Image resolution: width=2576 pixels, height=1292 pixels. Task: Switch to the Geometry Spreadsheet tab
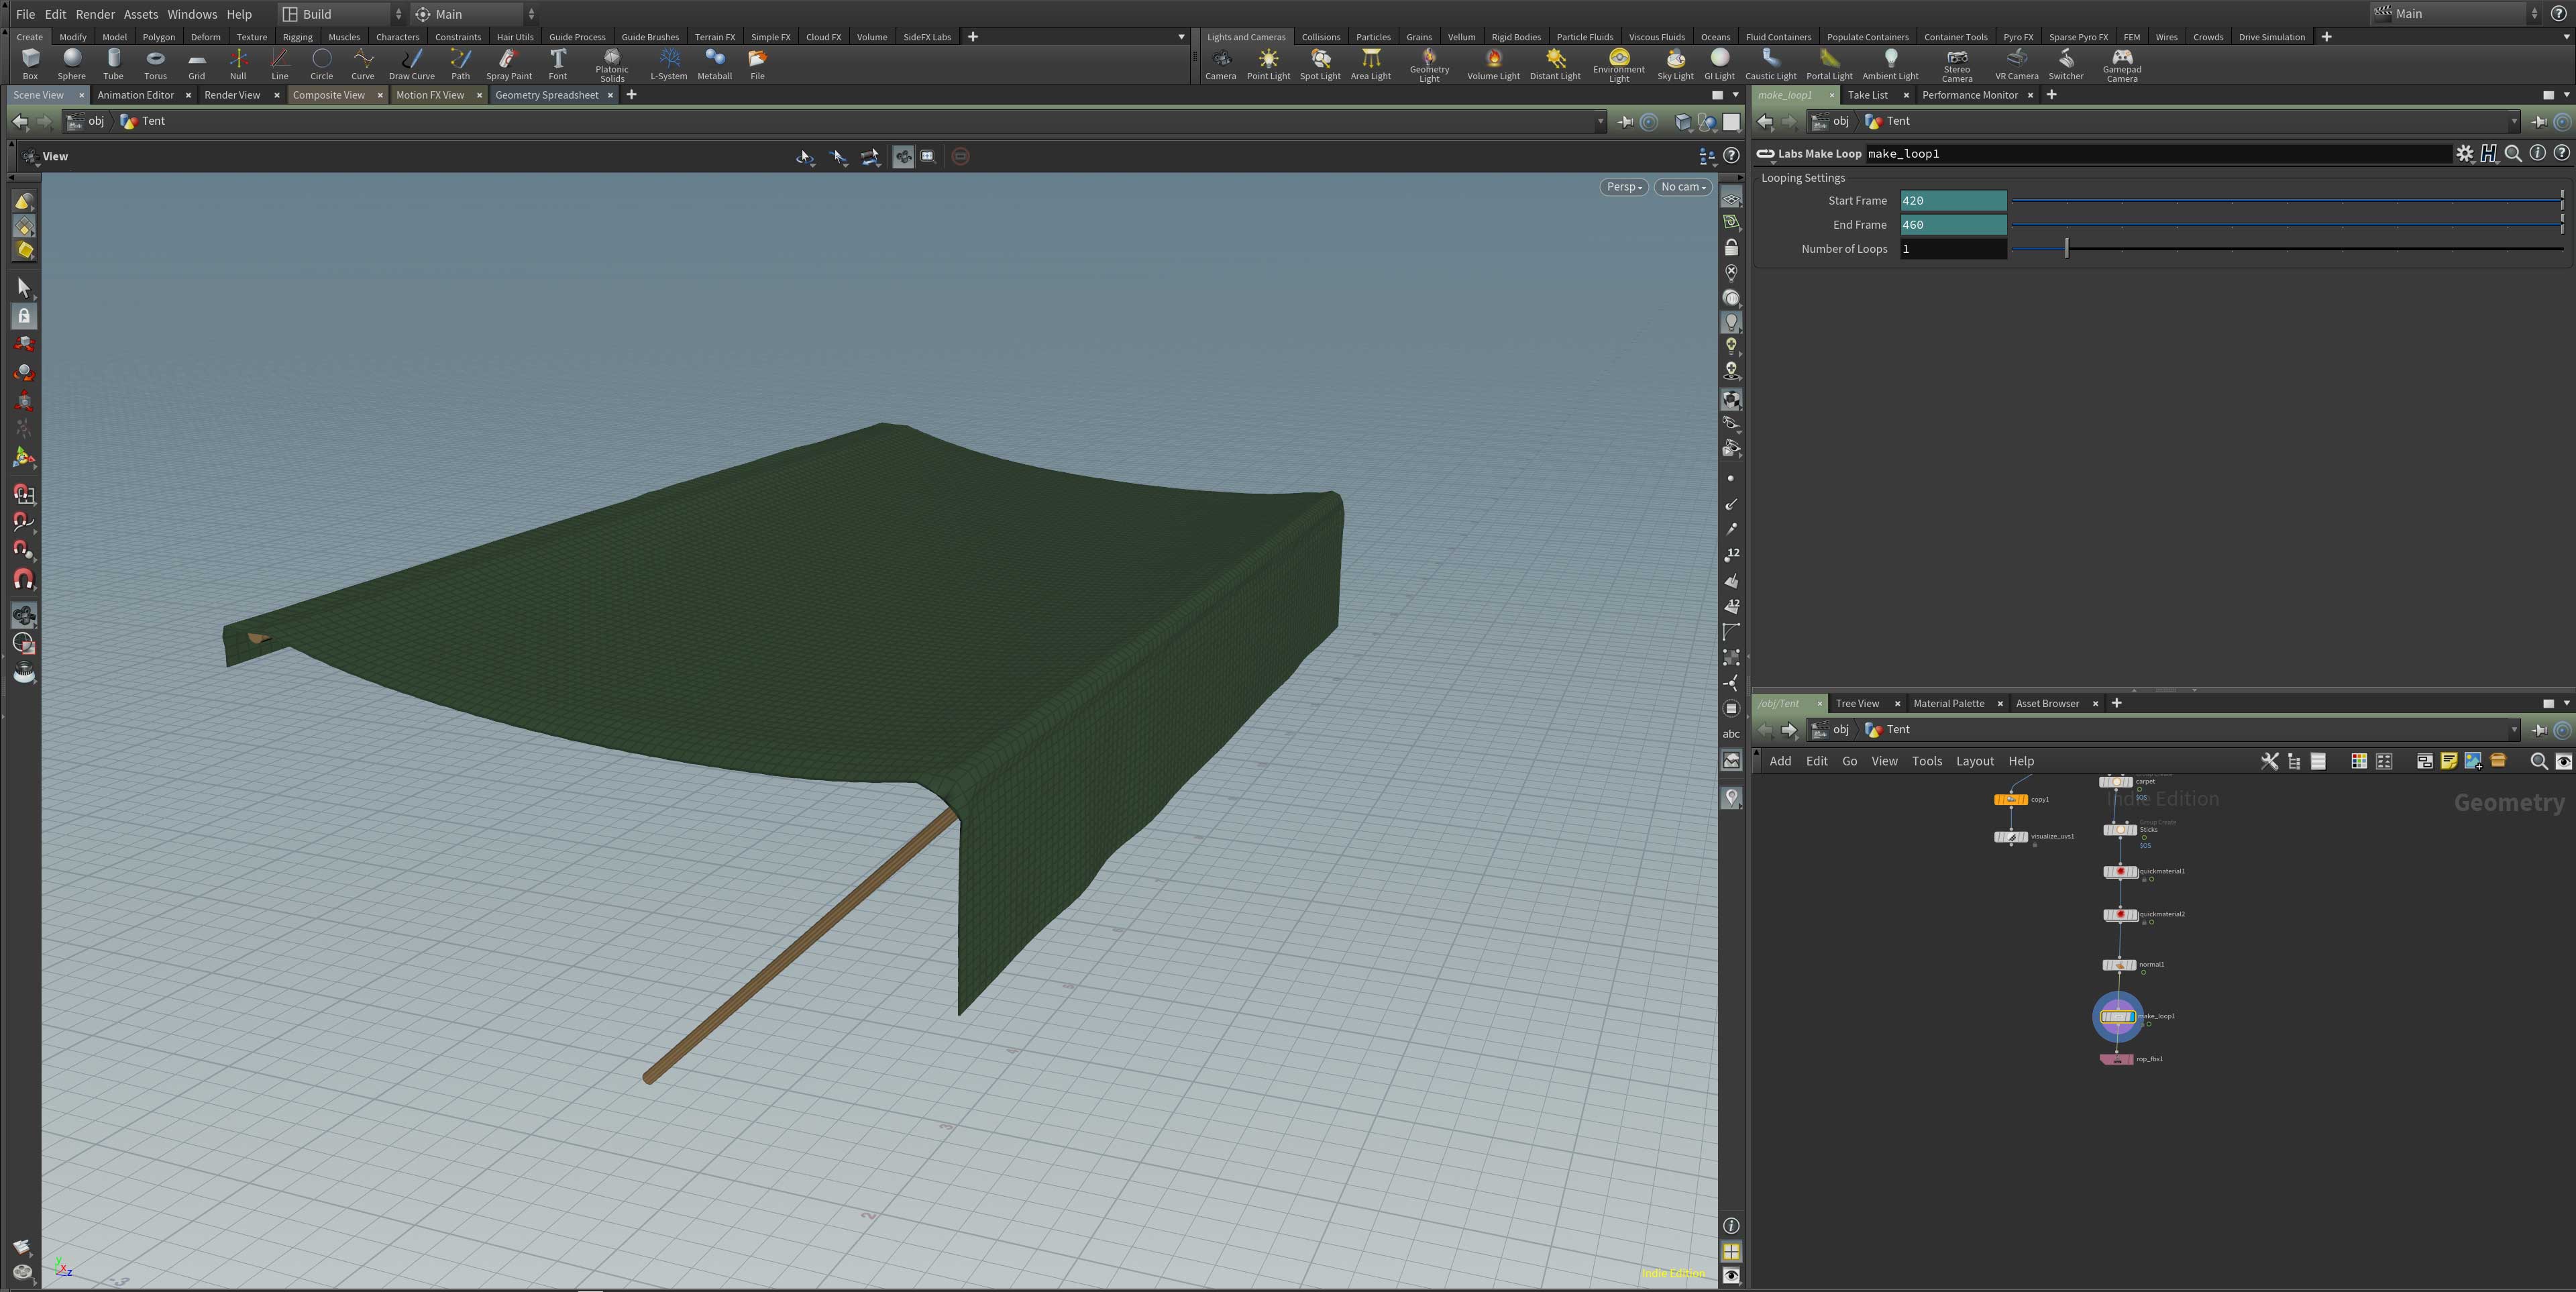546,95
